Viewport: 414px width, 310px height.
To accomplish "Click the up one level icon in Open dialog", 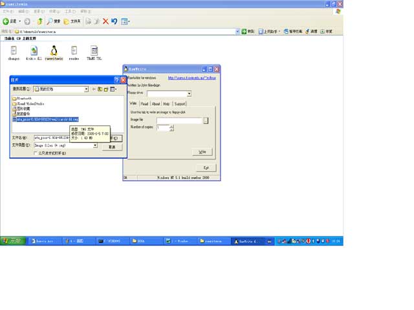I will (100, 89).
